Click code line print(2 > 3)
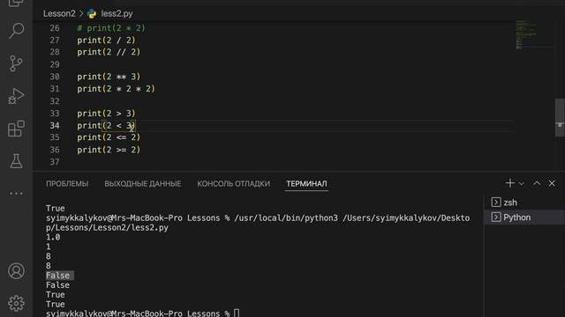This screenshot has height=317, width=565. (x=106, y=114)
